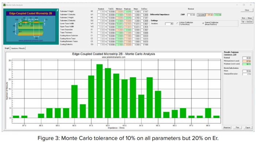Image resolution: width=256 pixels, height=142 pixels.
Task: Switch to the Graph tab
Action: tap(7, 48)
